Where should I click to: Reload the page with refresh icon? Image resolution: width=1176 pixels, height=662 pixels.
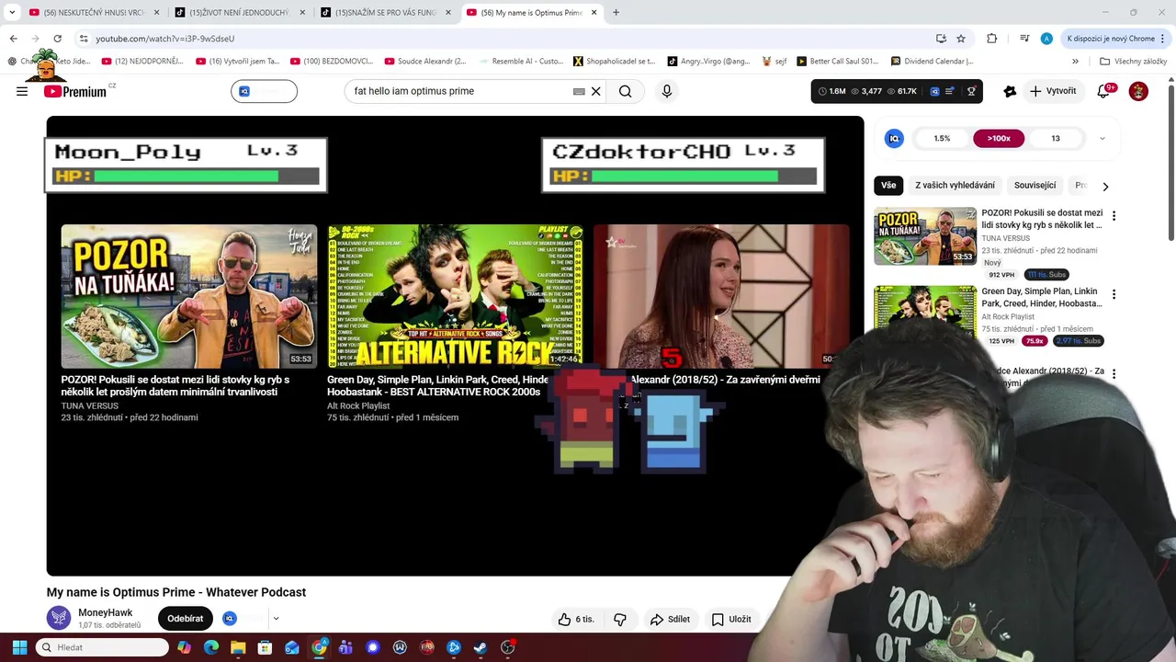click(x=57, y=39)
